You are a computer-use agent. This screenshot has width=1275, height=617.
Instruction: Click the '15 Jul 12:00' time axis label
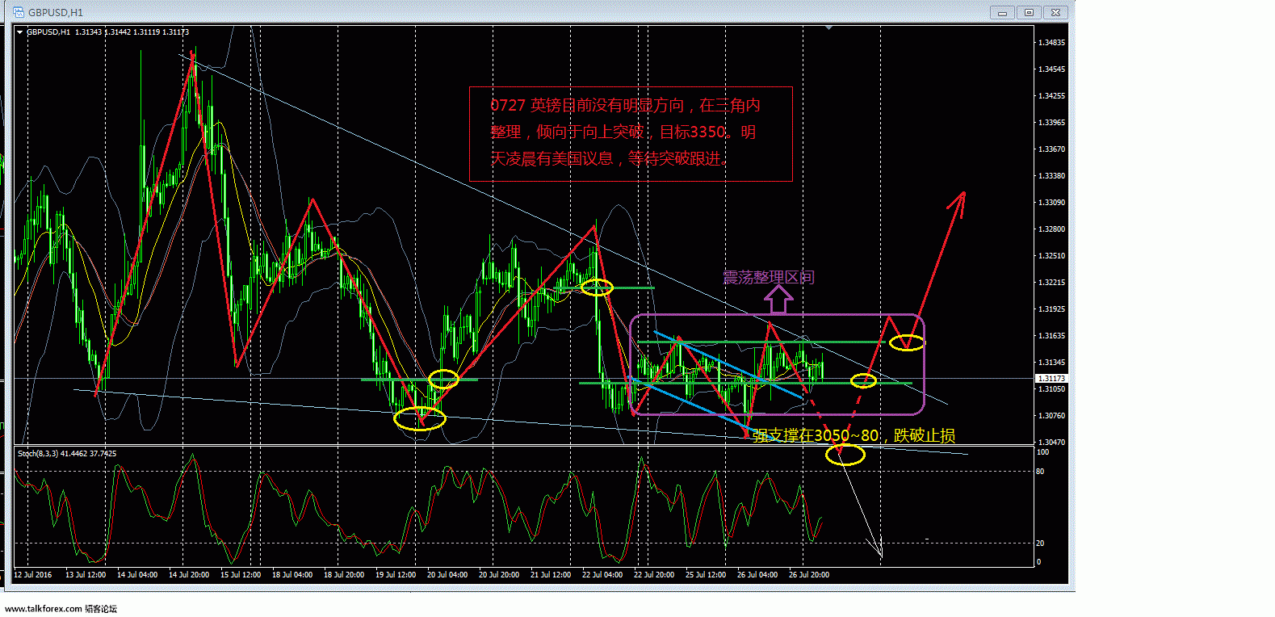click(x=241, y=575)
